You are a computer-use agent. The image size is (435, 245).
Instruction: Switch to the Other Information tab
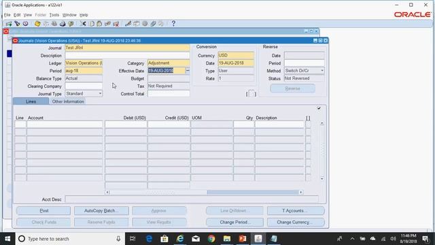tap(68, 101)
